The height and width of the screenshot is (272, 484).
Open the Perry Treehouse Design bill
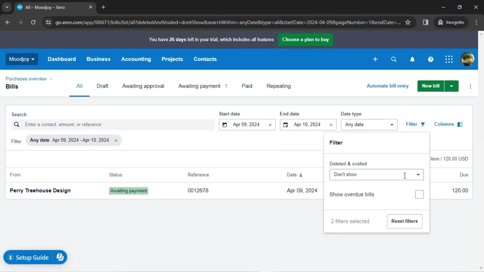40,191
